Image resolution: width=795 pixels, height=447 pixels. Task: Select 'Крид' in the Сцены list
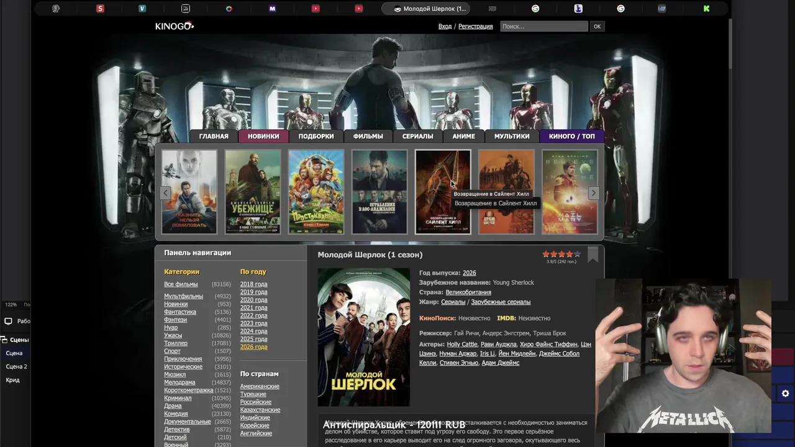(12, 380)
